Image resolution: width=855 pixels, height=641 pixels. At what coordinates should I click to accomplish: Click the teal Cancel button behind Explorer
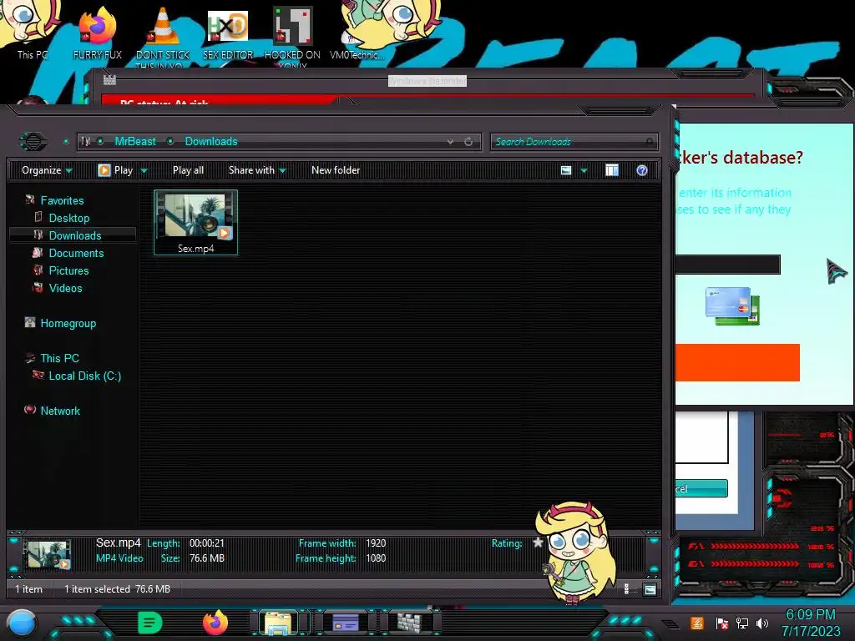pyautogui.click(x=701, y=488)
